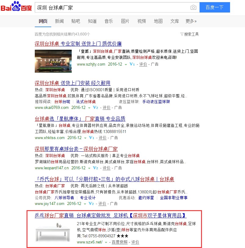
Task: Expand dropdown arrow after www.leopard147.cn 2016-12
Action: point(89,168)
